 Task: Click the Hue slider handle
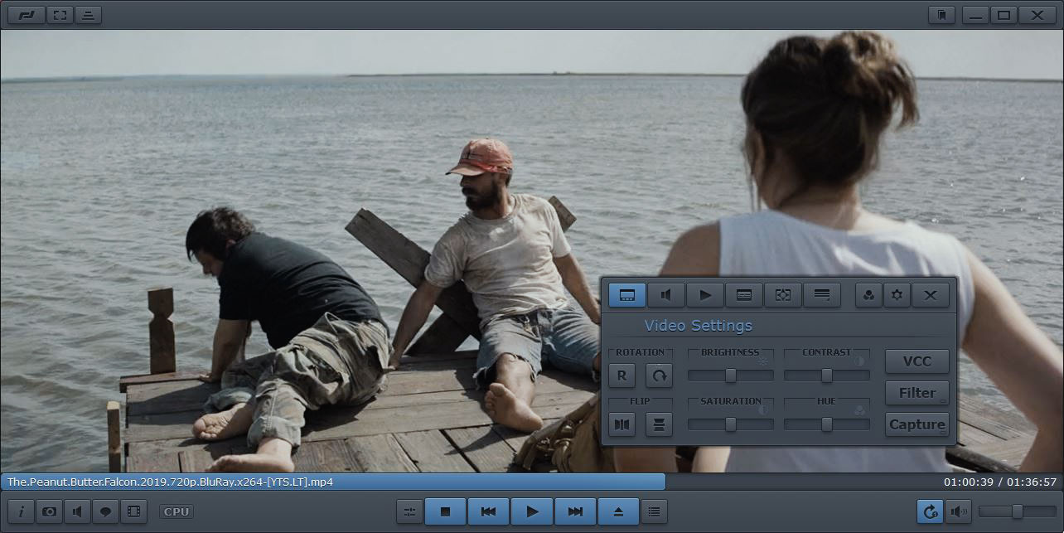click(827, 424)
